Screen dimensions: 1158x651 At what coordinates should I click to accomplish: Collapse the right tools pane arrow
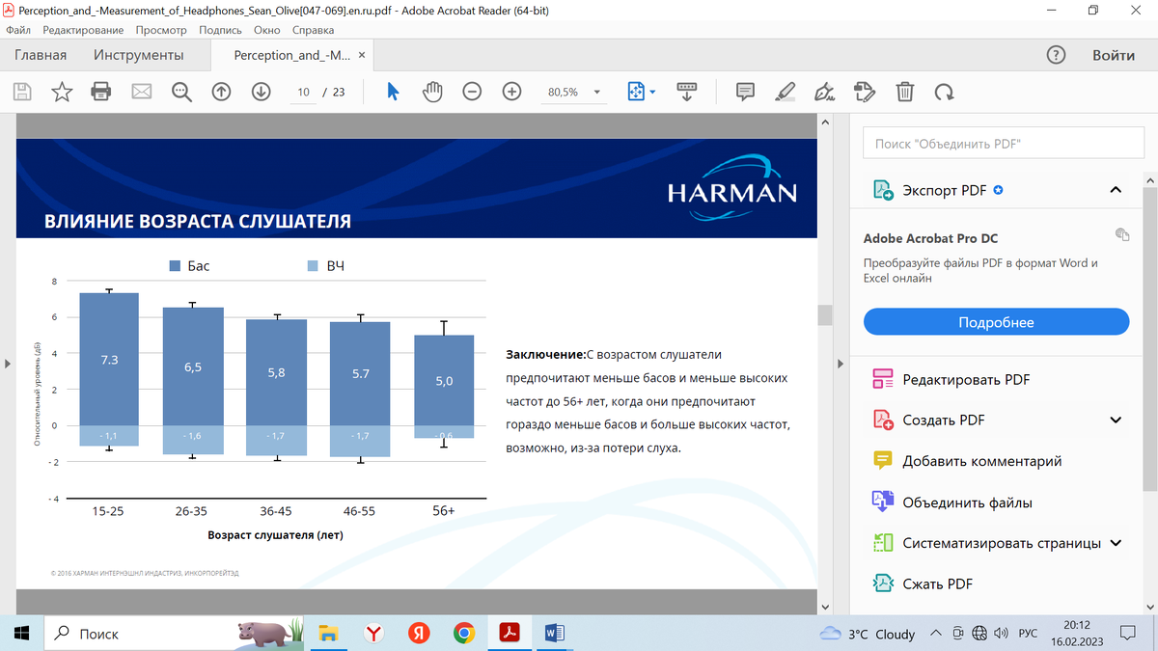841,364
